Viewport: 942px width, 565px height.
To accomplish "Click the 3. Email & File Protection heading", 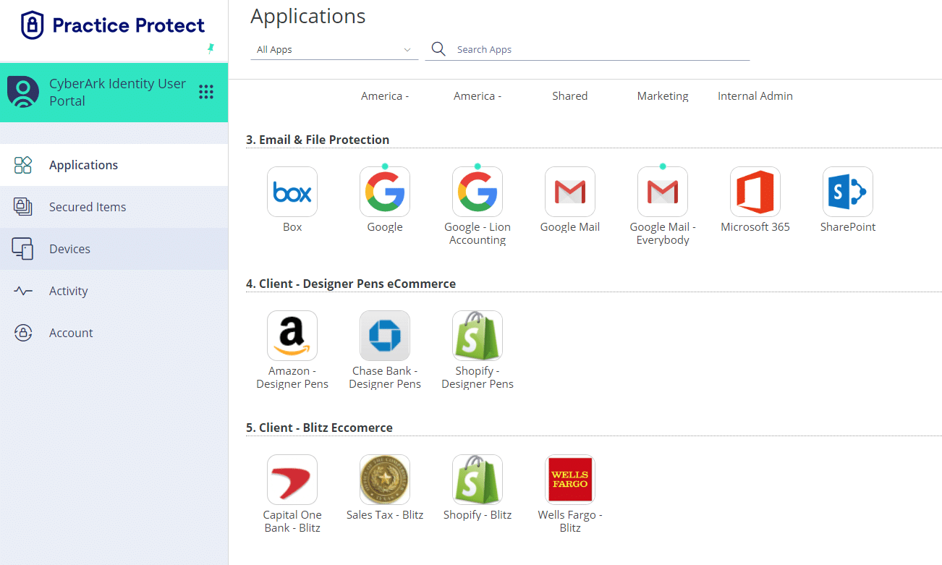I will 318,140.
